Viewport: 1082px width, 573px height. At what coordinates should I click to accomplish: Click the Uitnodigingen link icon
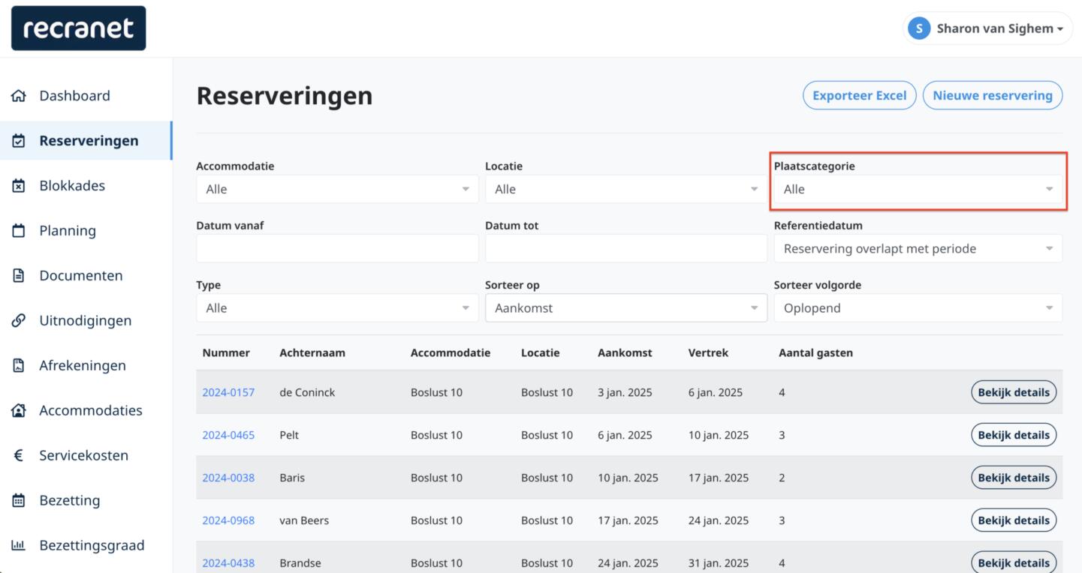tap(20, 321)
